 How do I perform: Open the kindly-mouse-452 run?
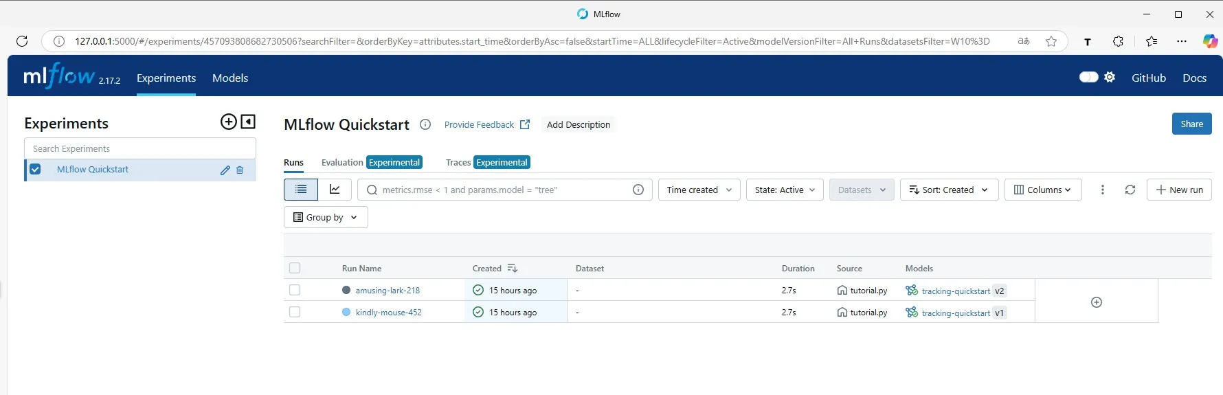[389, 312]
